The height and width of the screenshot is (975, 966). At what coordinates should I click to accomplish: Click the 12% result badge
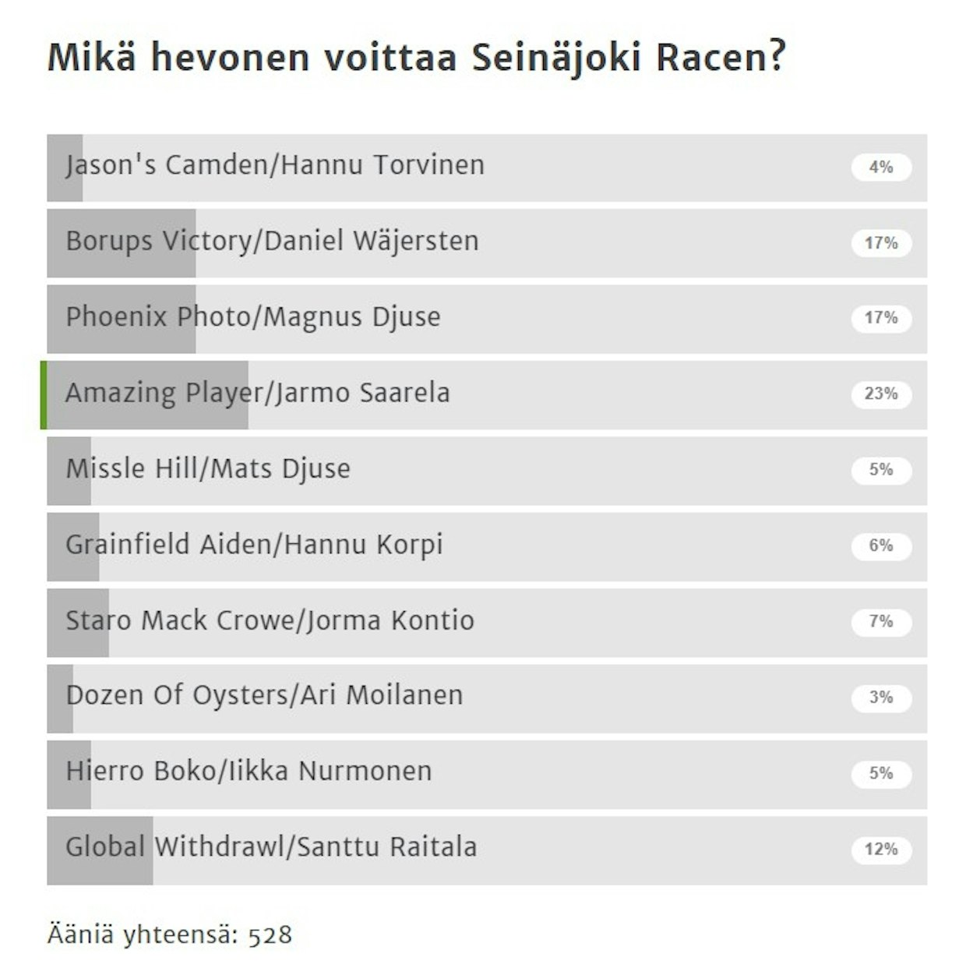[x=881, y=849]
